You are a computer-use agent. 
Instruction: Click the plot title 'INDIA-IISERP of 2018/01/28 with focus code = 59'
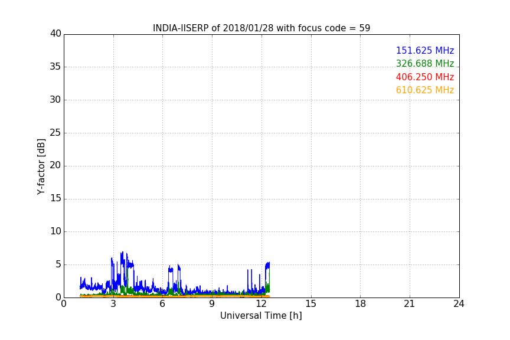point(261,28)
